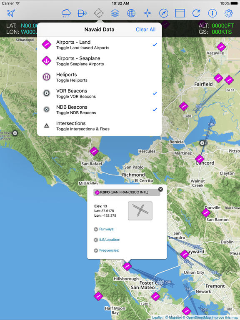Open the map layers stack icon
The image size is (240, 320).
[115, 13]
